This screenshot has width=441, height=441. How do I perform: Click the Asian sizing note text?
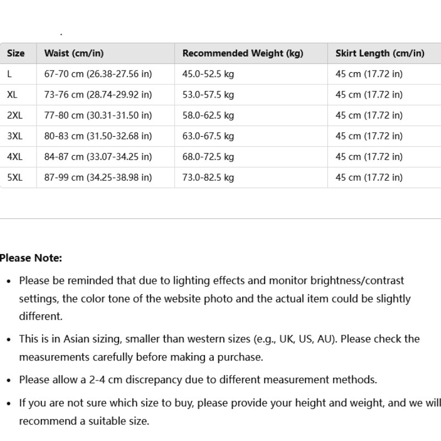click(219, 348)
